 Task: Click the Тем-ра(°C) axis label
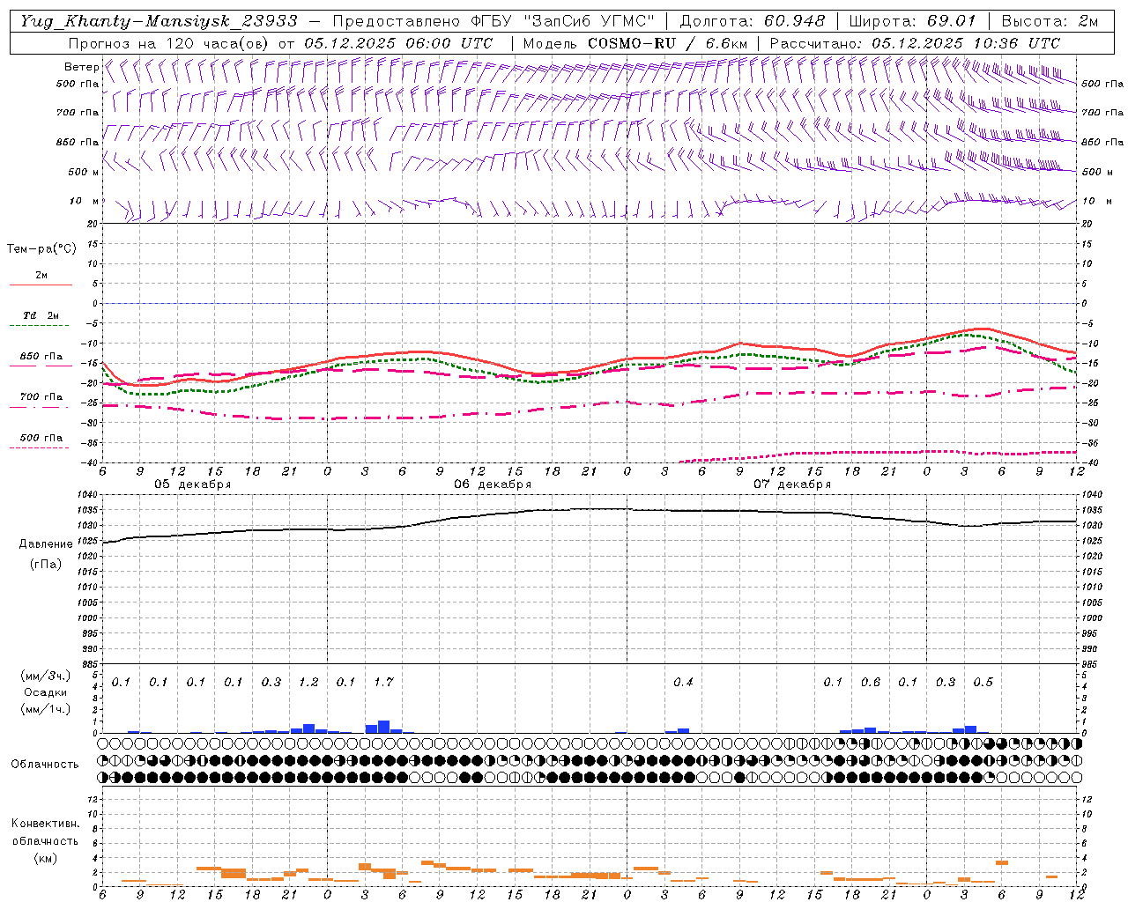[x=41, y=248]
